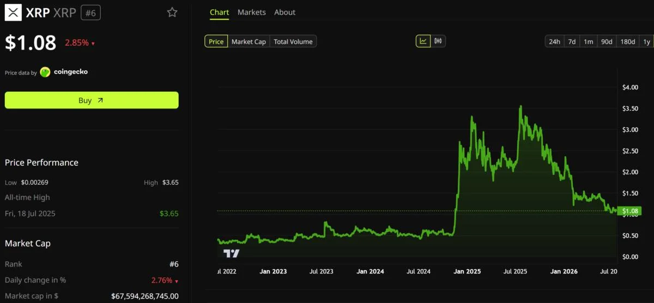The image size is (654, 303).
Task: Click the Jan 2025 axis label
Action: pos(466,271)
